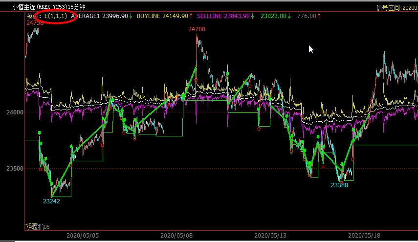Jump to the 2020/05/13 date marker
Viewport: 418px width, 242px height.
pyautogui.click(x=270, y=235)
